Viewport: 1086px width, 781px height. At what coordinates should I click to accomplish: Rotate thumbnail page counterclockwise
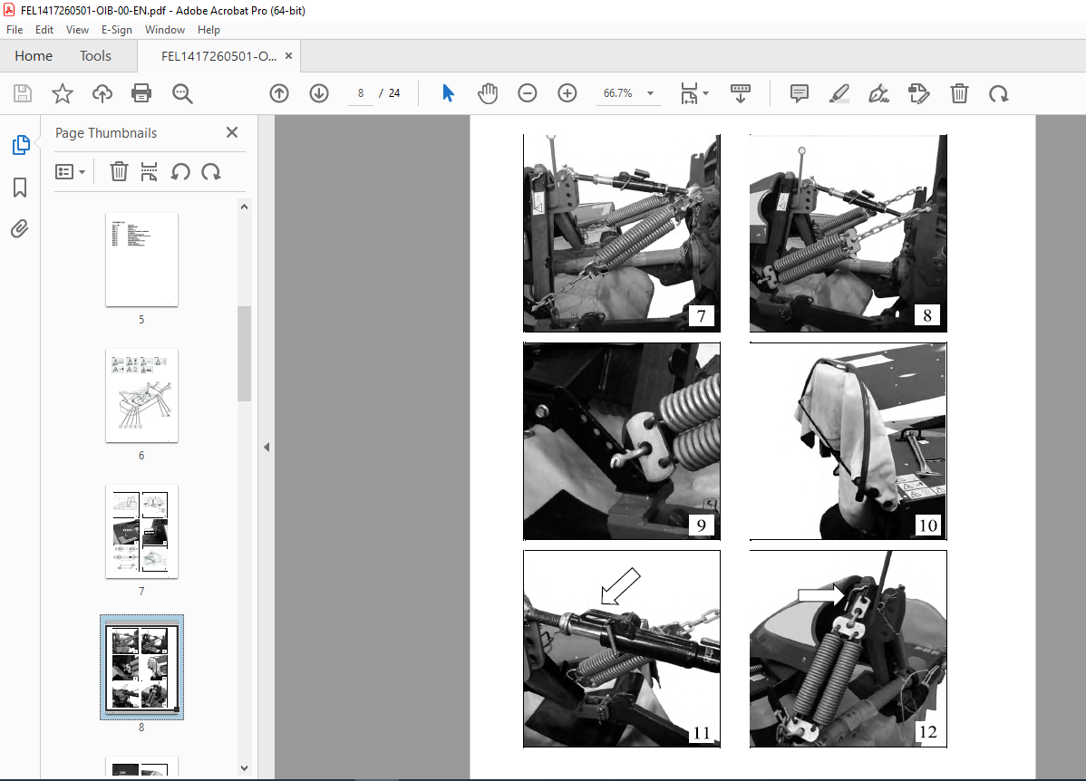(180, 172)
